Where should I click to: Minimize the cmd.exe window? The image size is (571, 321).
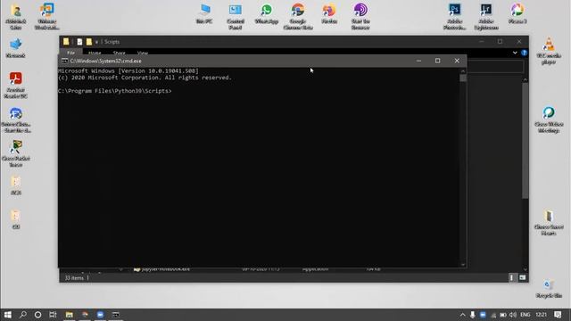pyautogui.click(x=418, y=61)
